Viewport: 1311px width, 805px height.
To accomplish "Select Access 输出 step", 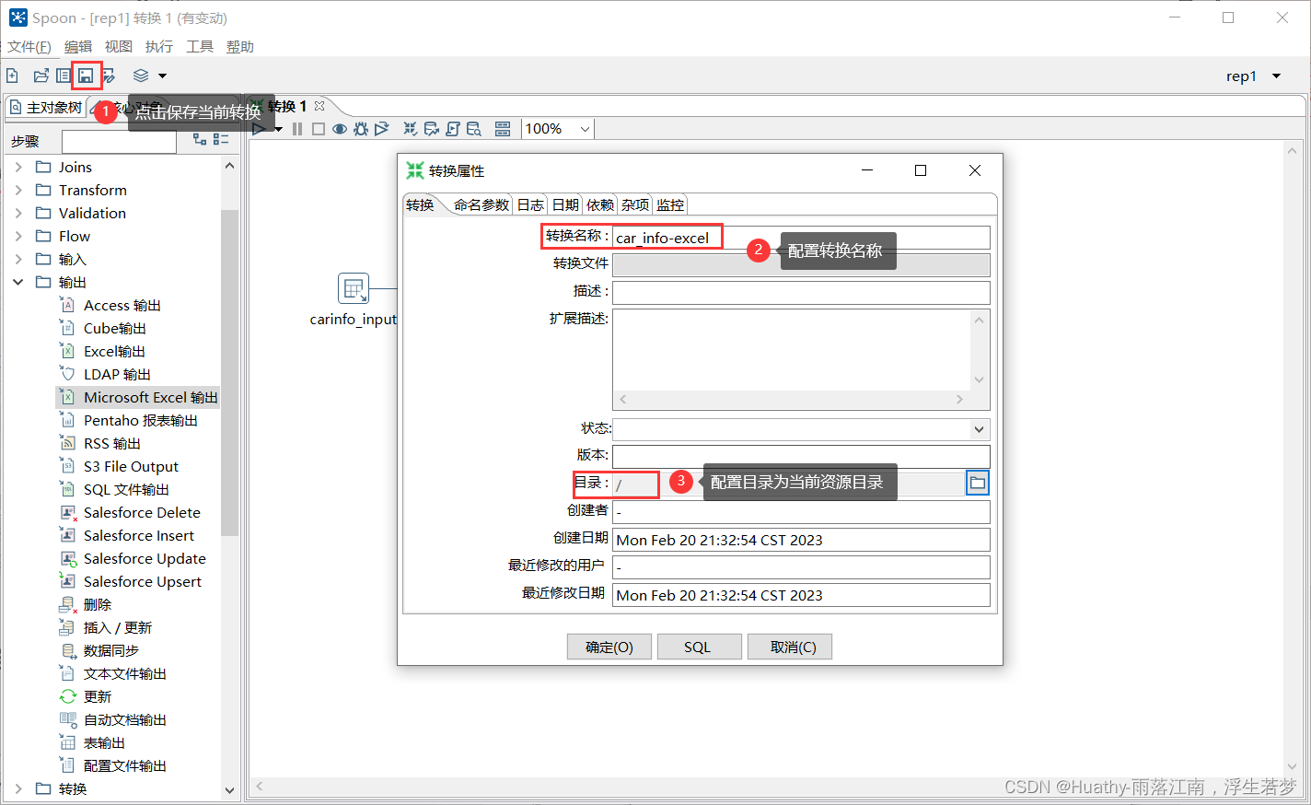I will 122,305.
